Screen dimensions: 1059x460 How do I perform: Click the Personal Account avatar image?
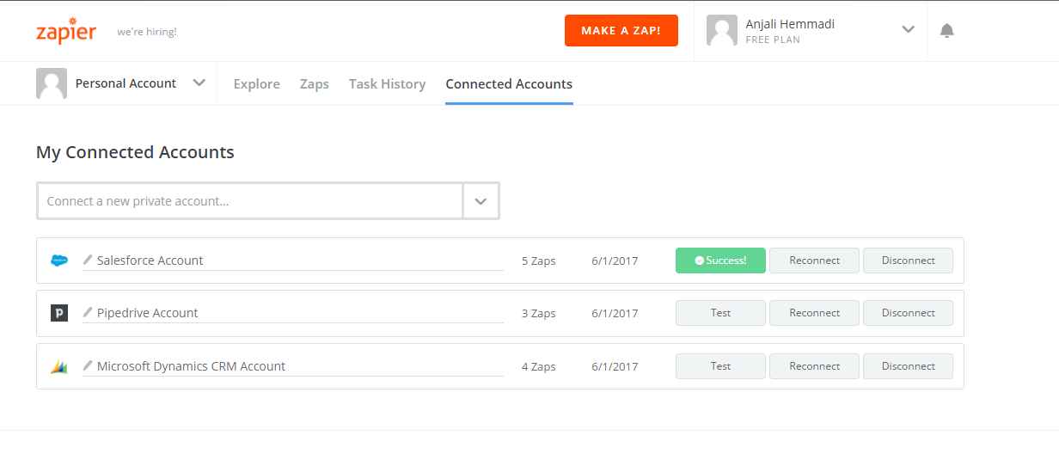[x=52, y=83]
